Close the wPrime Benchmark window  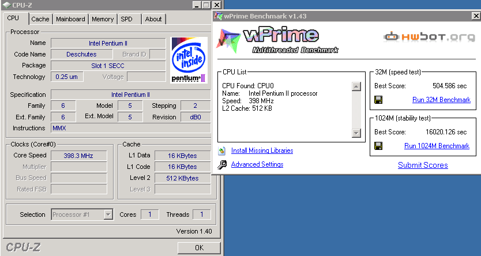pos(476,16)
